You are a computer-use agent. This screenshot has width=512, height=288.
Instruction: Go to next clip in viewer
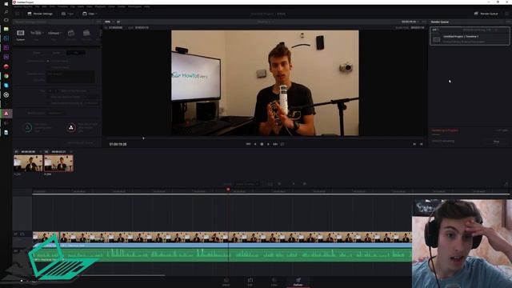[x=422, y=144]
